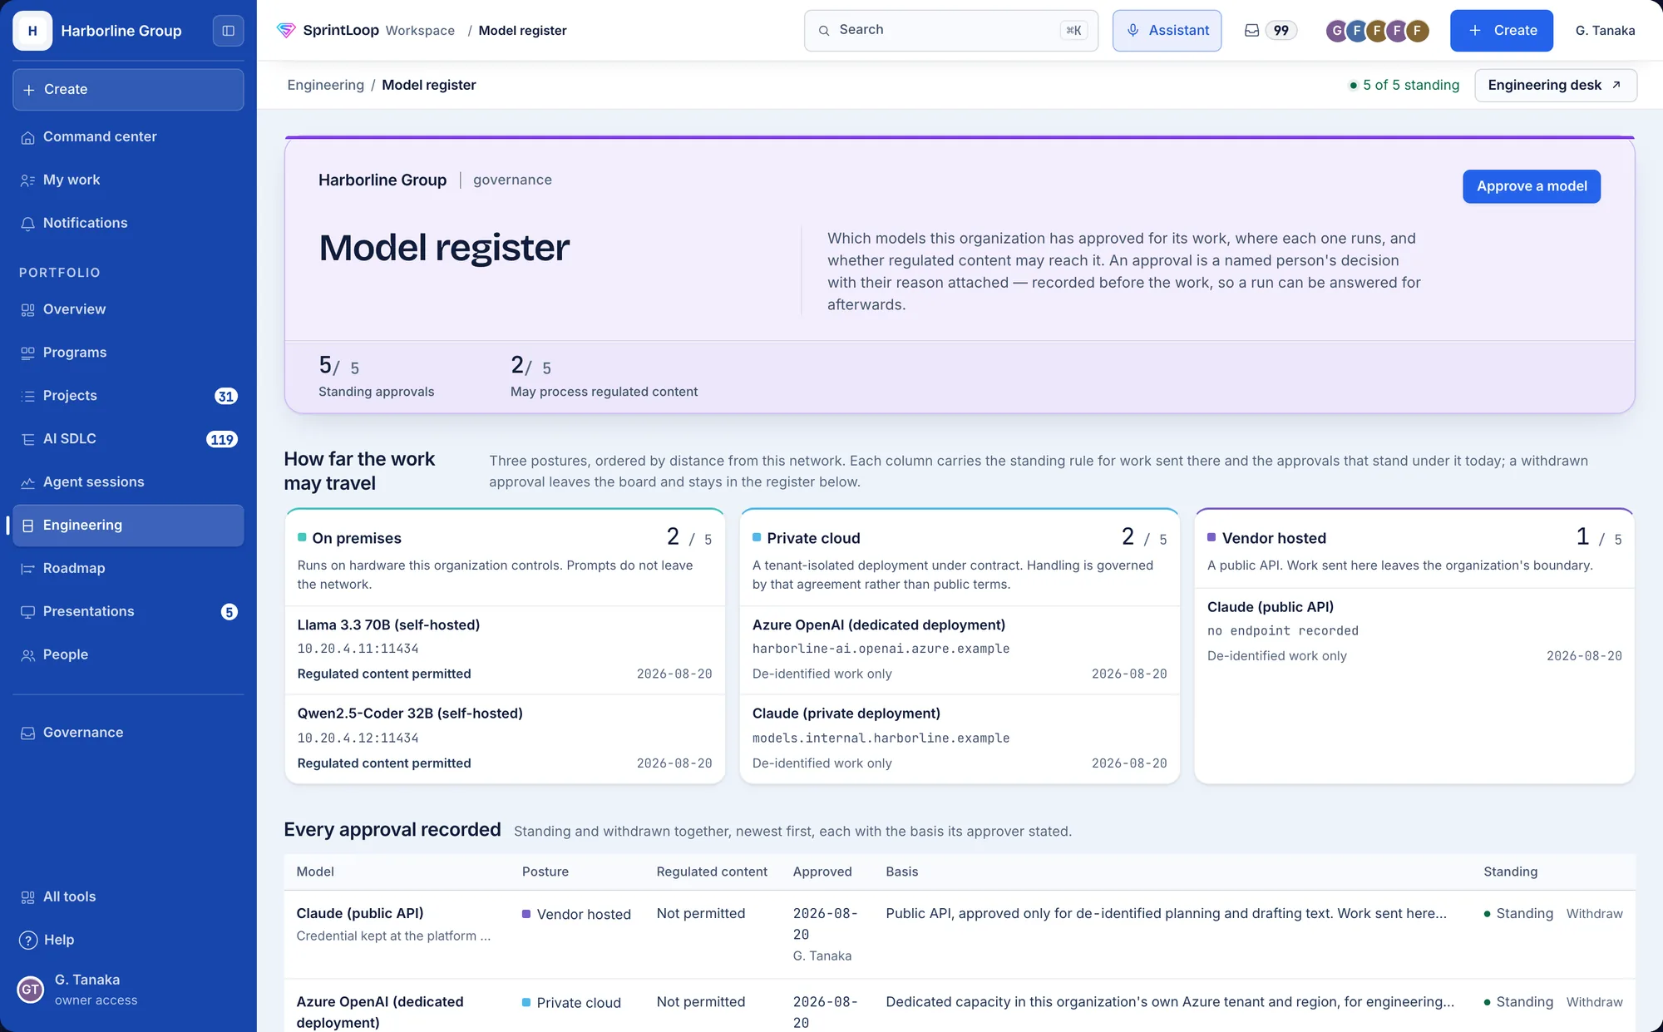Viewport: 1663px width, 1032px height.
Task: Click Agent sessions chart icon
Action: (27, 483)
